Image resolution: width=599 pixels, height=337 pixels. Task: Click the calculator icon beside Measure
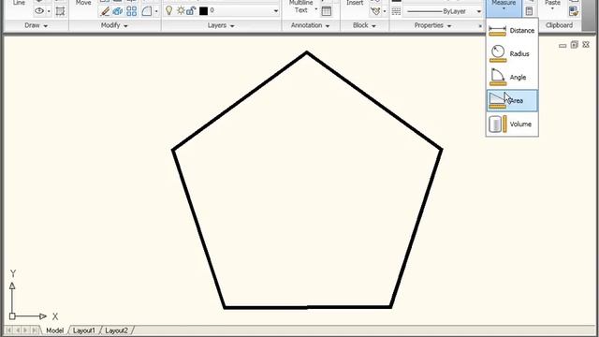[529, 11]
